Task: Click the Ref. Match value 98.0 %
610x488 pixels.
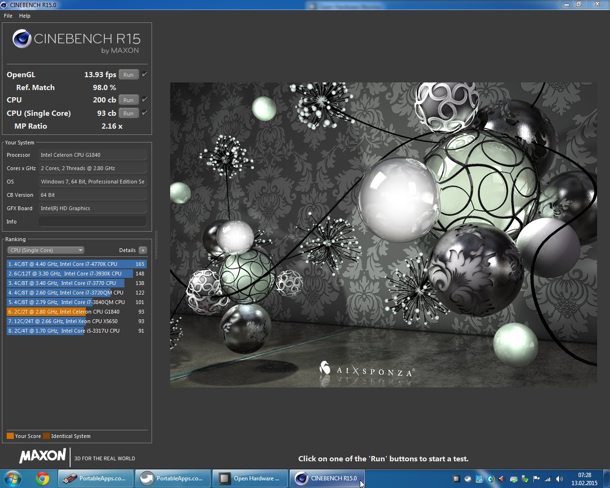Action: [x=104, y=88]
